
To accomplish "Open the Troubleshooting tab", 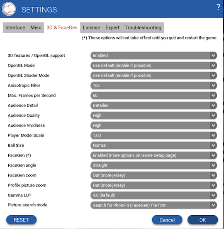I will 143,27.
